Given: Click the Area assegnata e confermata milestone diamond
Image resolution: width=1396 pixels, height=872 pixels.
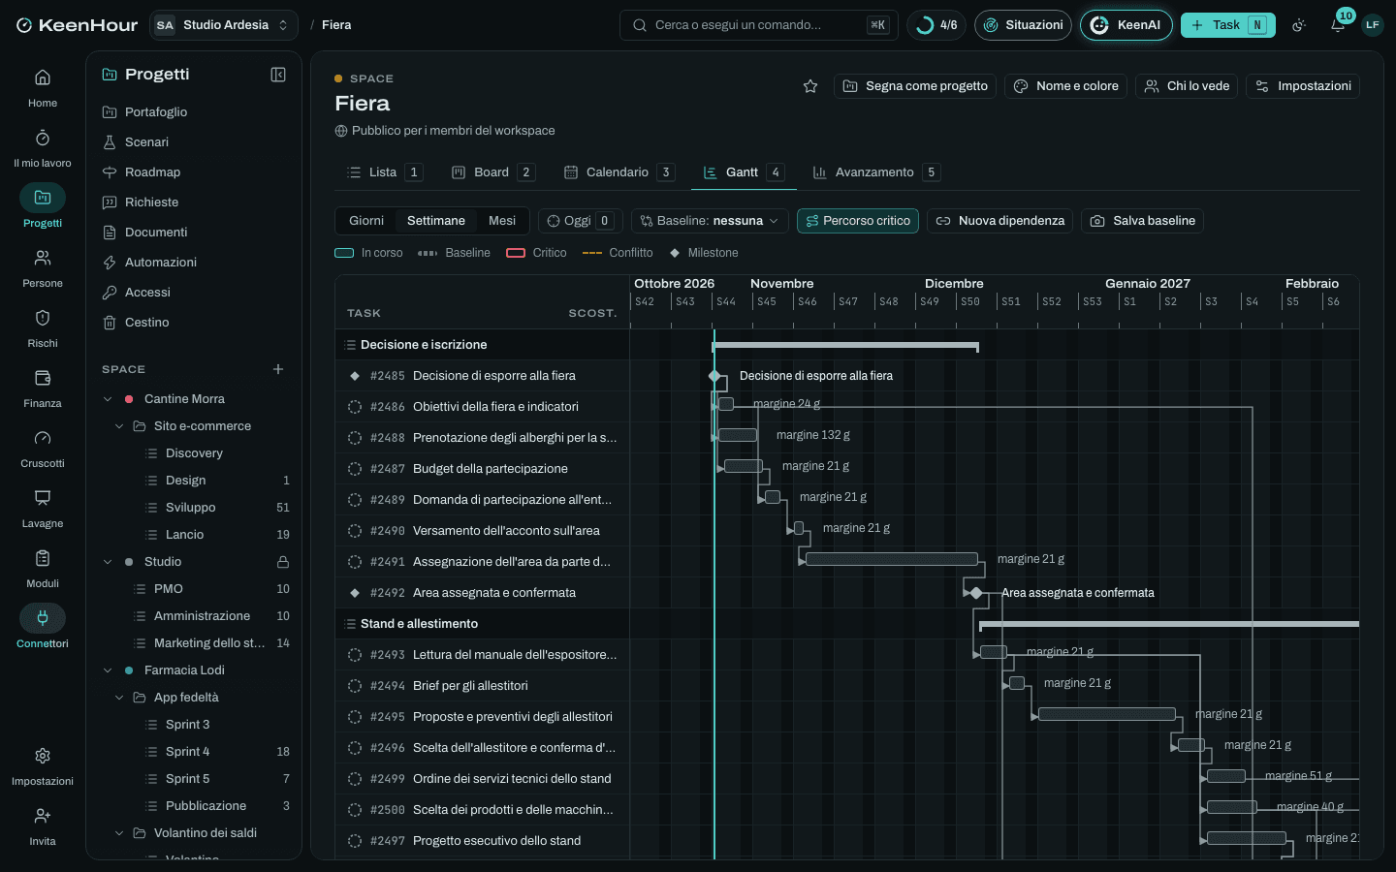Looking at the screenshot, I should pos(976,593).
